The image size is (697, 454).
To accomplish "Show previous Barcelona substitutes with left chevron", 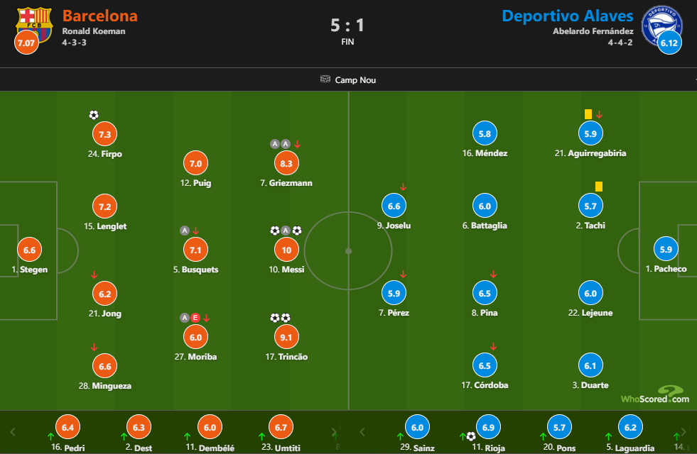I will tap(13, 432).
